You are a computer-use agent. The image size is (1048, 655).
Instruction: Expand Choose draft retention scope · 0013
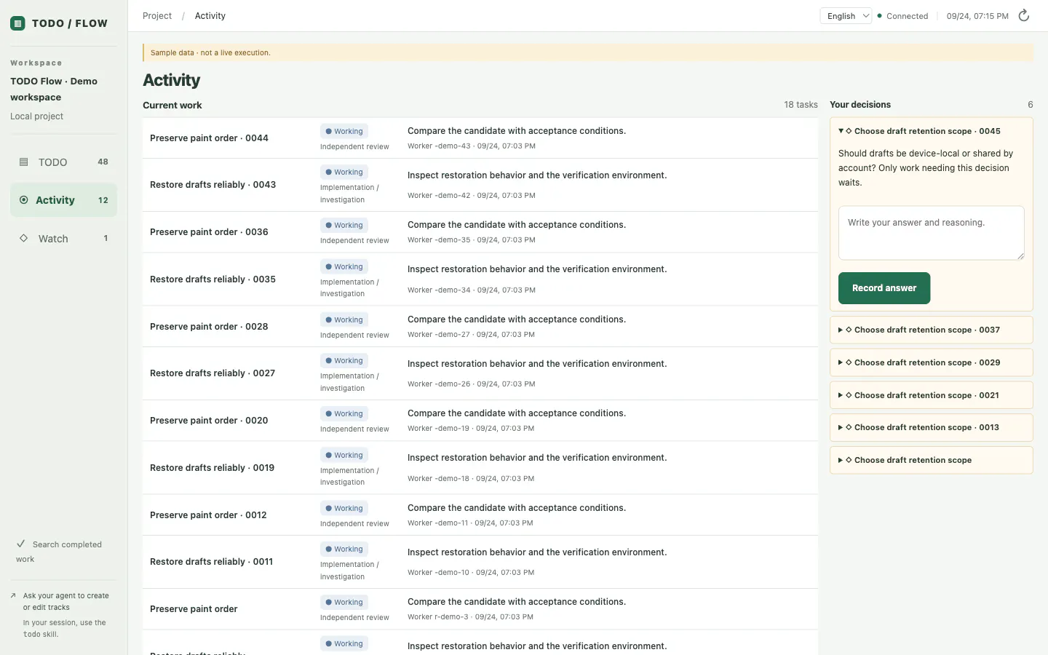tap(931, 427)
